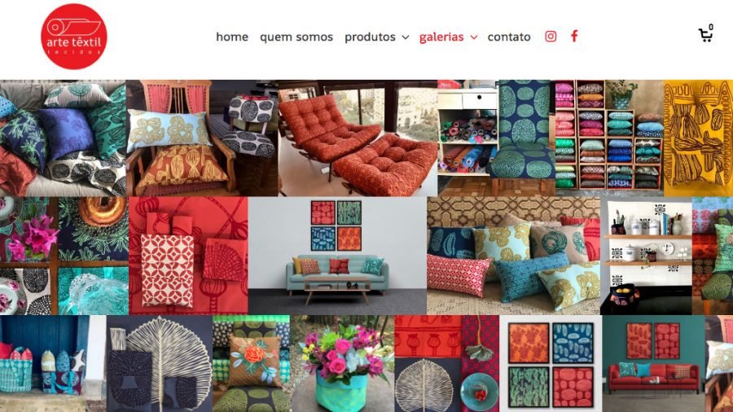Open the red circle-patterned fabric photo
733x412 pixels.
click(x=188, y=256)
